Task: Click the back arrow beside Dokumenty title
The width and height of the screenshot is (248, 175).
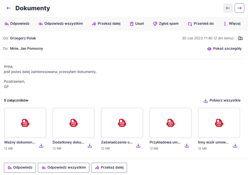Action: tap(8, 8)
